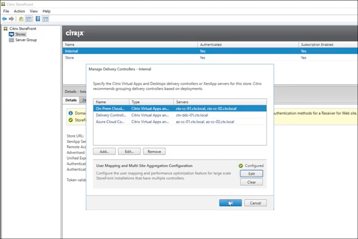Click the Export List folder icon
Viewport: 358px width, 239px height.
point(21,19)
